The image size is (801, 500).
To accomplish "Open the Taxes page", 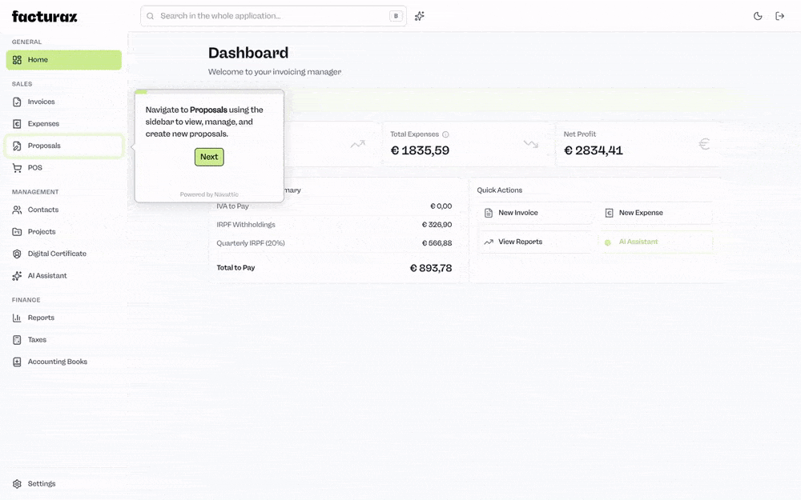I will point(64,340).
